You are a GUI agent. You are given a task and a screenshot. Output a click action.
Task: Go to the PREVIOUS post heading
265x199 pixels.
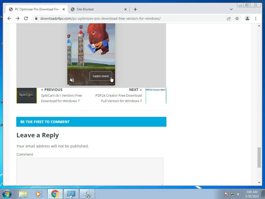(52, 90)
